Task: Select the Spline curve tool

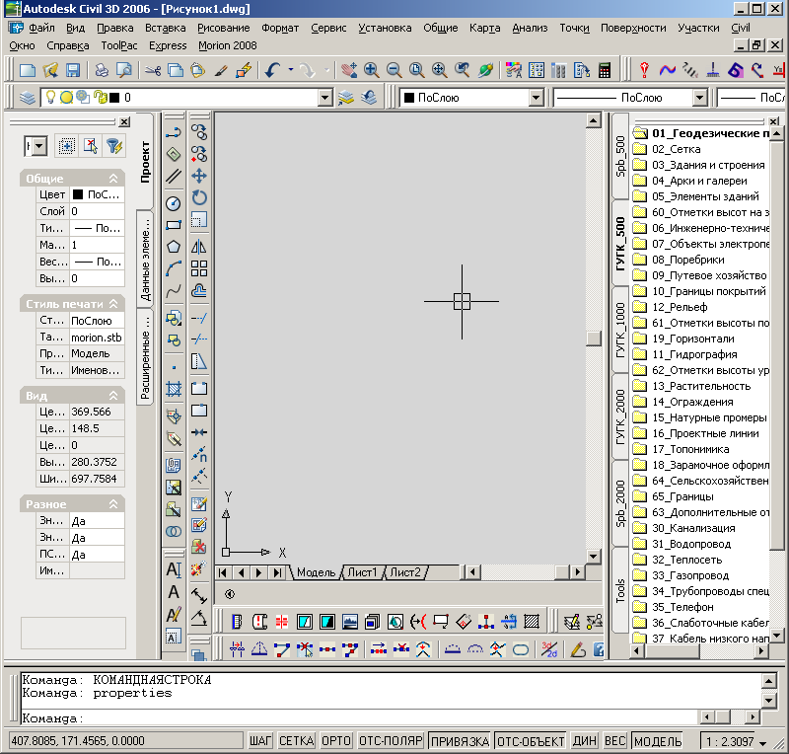Action: [174, 290]
